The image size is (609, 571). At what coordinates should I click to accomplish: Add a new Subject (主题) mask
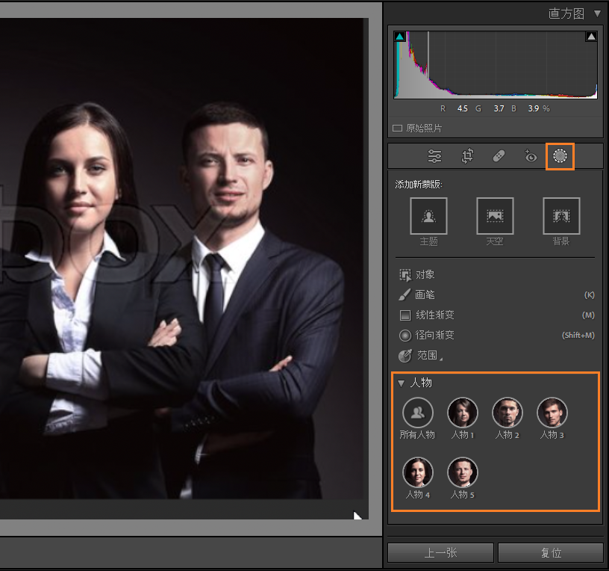[x=428, y=216]
